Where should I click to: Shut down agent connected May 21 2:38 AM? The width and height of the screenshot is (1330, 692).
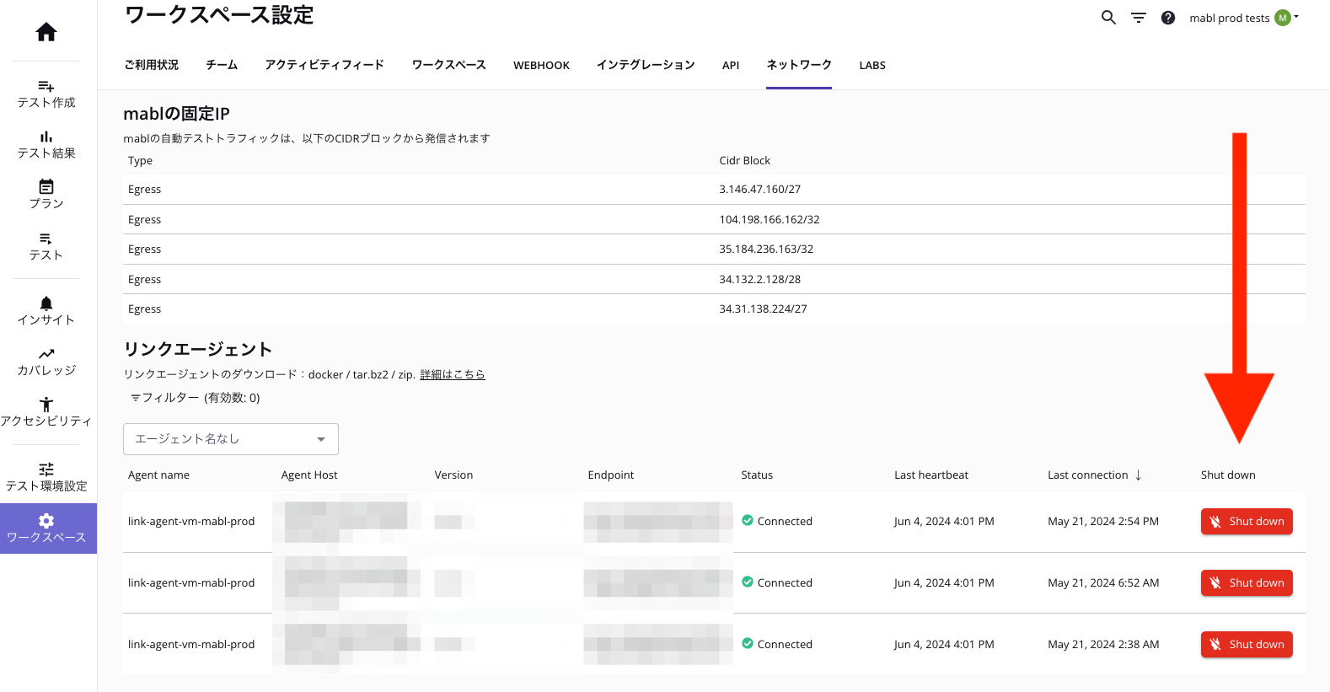pyautogui.click(x=1247, y=645)
